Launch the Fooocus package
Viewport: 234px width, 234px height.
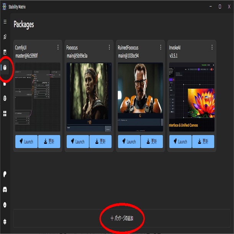coord(78,142)
